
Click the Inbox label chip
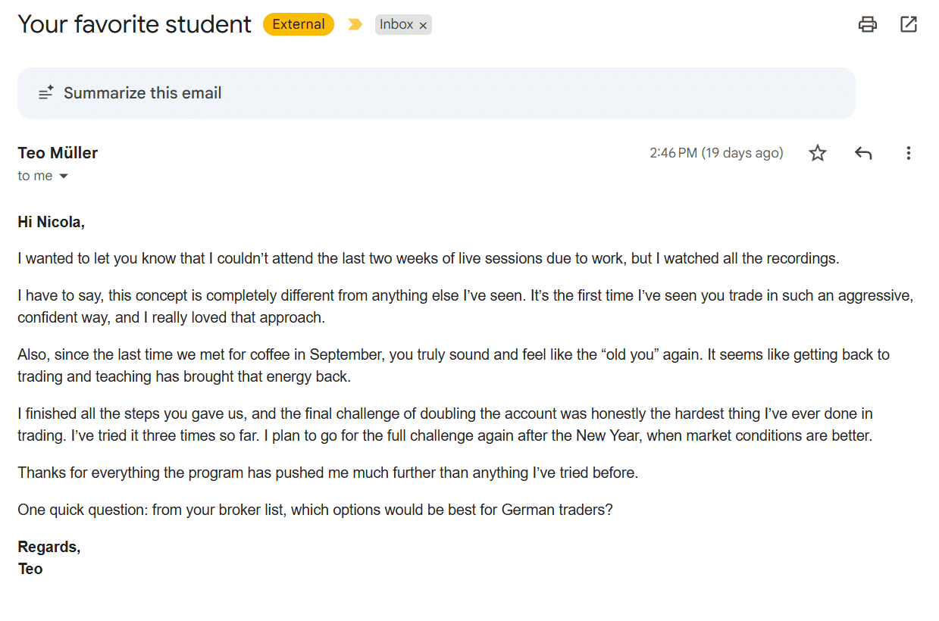pyautogui.click(x=396, y=24)
